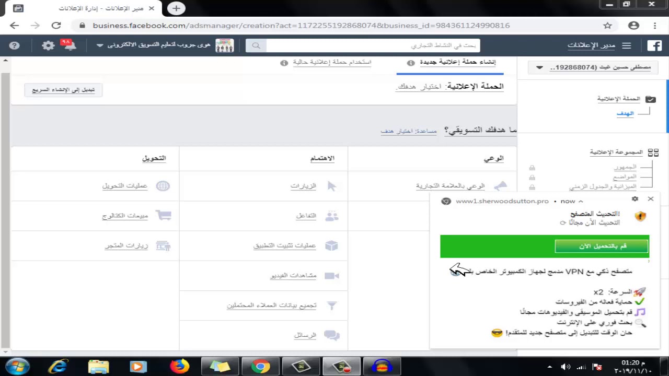Viewport: 669px width, 376px height.
Task: Select مشاهدات الفيديو objective label
Action: 293,276
